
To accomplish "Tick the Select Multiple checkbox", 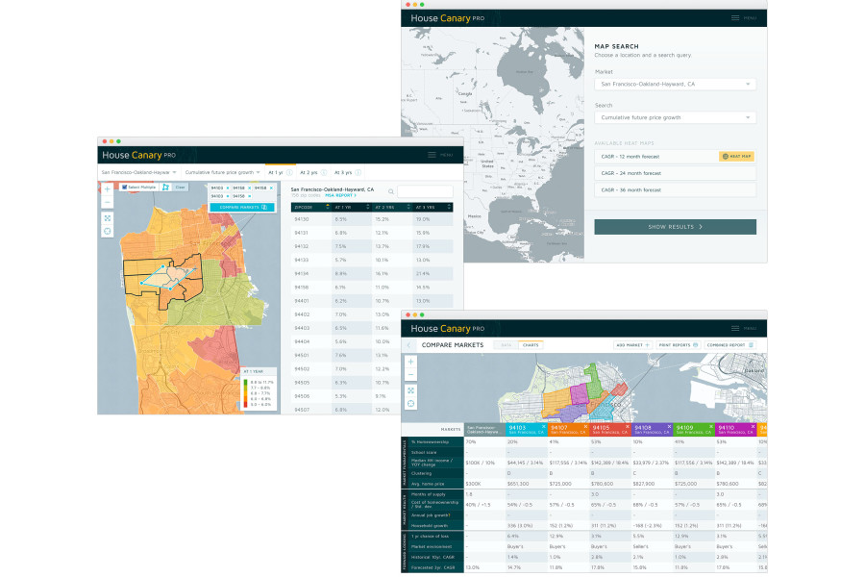I will coord(125,188).
